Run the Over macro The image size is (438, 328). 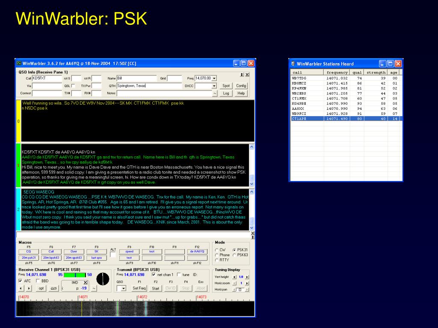coord(74,252)
